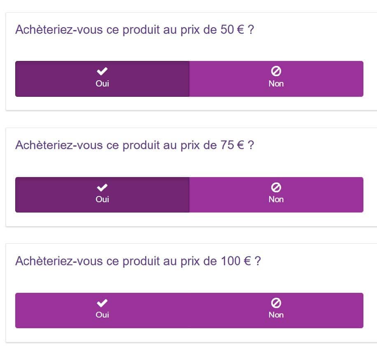Click the 75 € question title text
Viewport: 377px width, 355px height.
pyautogui.click(x=135, y=145)
